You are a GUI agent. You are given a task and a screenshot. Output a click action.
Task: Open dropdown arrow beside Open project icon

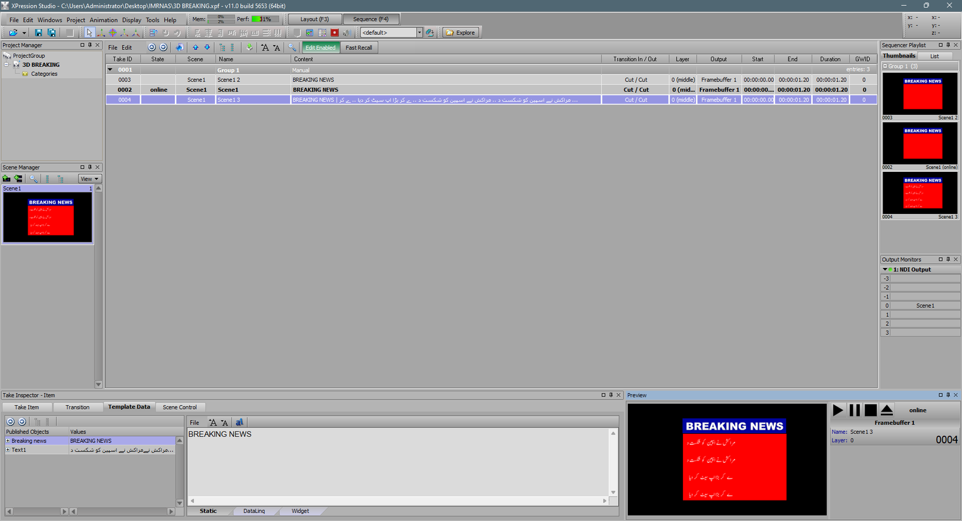pyautogui.click(x=24, y=33)
